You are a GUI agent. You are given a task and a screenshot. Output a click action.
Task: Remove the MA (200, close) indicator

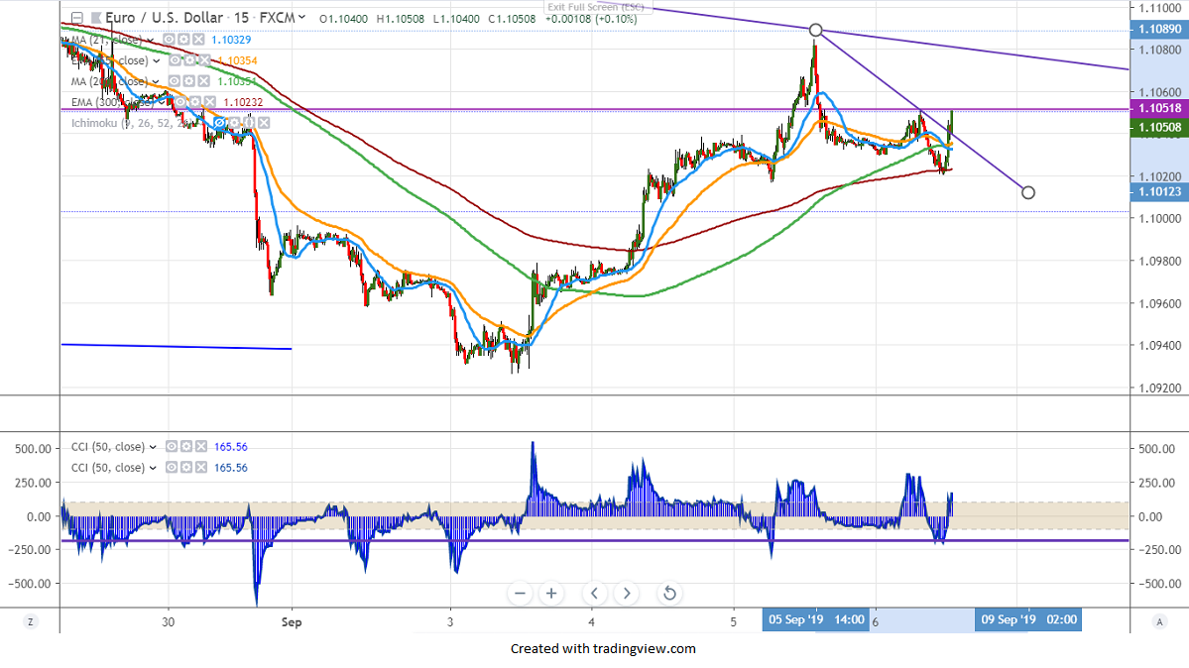pyautogui.click(x=203, y=81)
